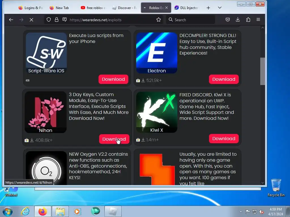
Task: Click the green round taskbar app icon
Action: (x=95, y=211)
